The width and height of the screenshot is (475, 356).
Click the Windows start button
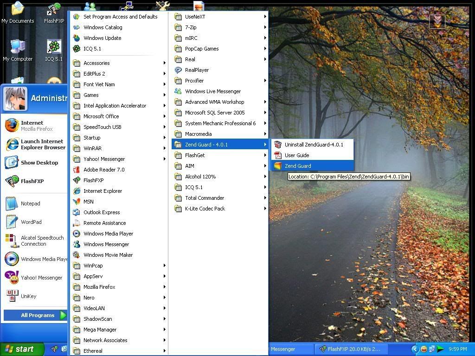click(22, 349)
